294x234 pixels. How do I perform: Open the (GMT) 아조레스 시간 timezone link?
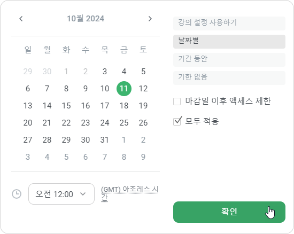pyautogui.click(x=129, y=193)
